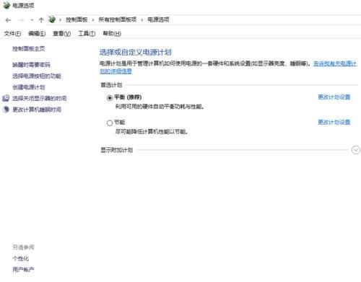Click 所有控制面板项 in the breadcrumb

click(x=118, y=19)
